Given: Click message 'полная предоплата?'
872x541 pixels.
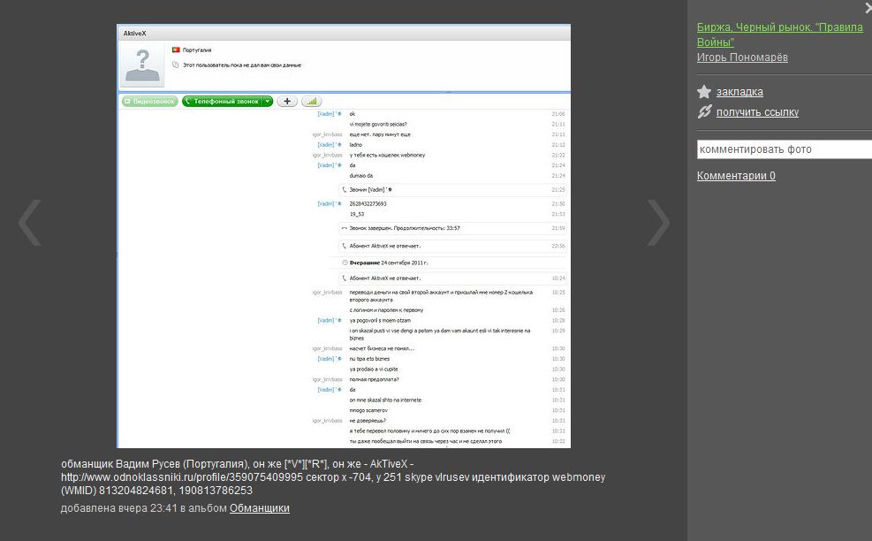Looking at the screenshot, I should click(374, 379).
